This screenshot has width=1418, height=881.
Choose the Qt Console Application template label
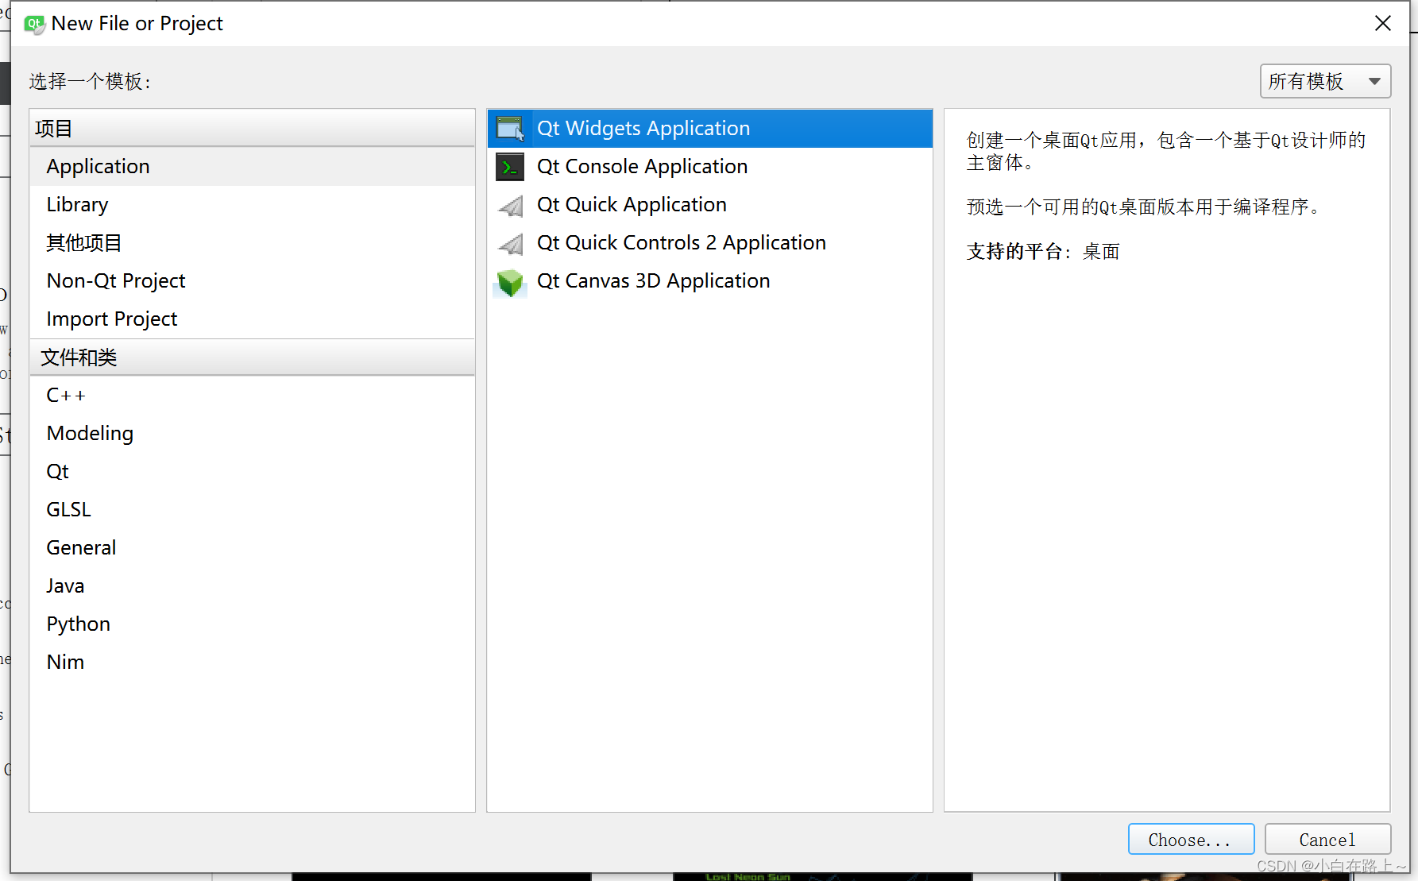point(642,167)
